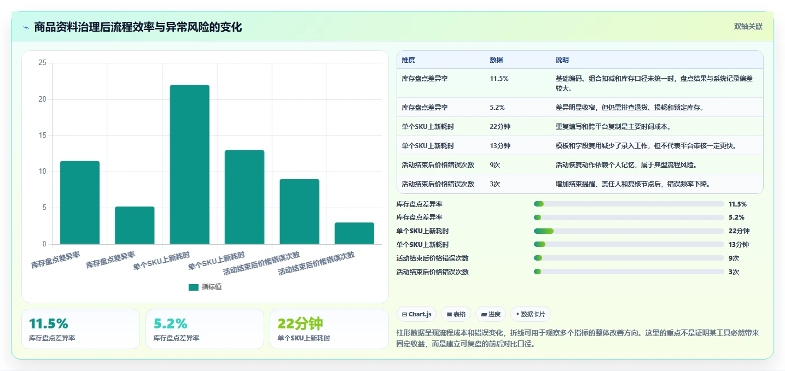Click progress bar labeled 3次
Image resolution: width=785 pixels, height=371 pixels.
(629, 272)
